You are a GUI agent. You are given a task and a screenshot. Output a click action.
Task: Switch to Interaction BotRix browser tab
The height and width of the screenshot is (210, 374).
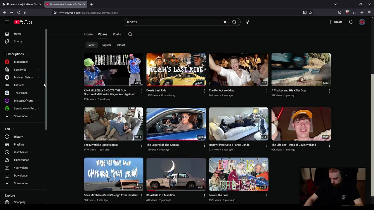(22, 4)
